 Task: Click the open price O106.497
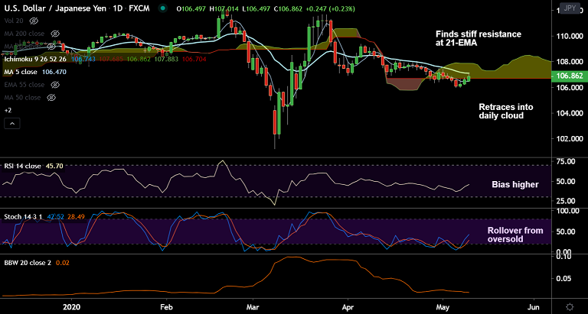click(x=191, y=8)
